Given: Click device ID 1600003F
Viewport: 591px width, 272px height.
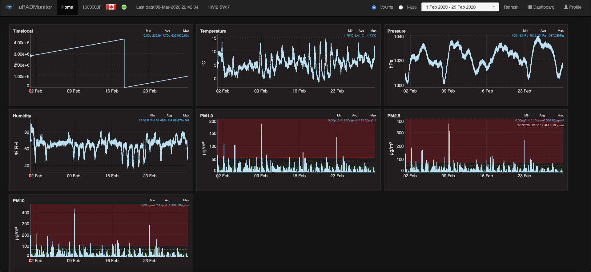Looking at the screenshot, I should pyautogui.click(x=92, y=7).
